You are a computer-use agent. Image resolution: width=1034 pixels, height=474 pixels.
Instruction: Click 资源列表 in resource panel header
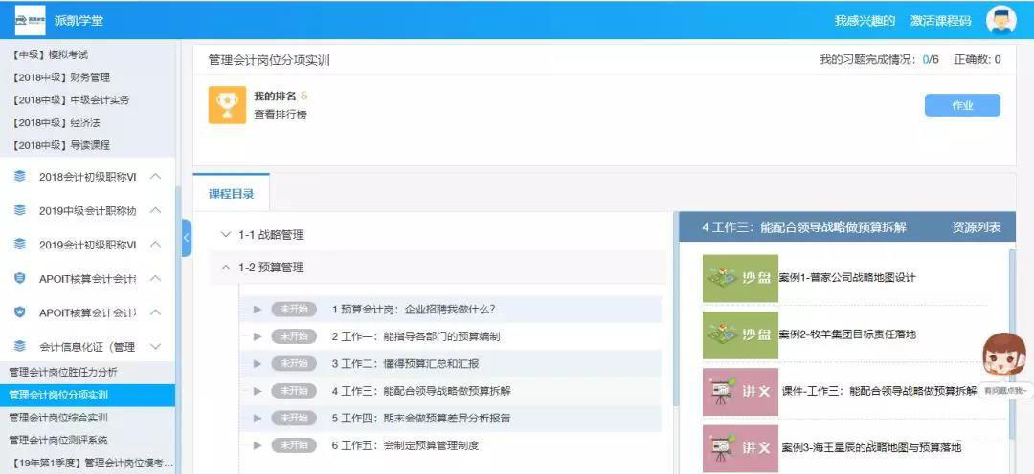tap(976, 227)
